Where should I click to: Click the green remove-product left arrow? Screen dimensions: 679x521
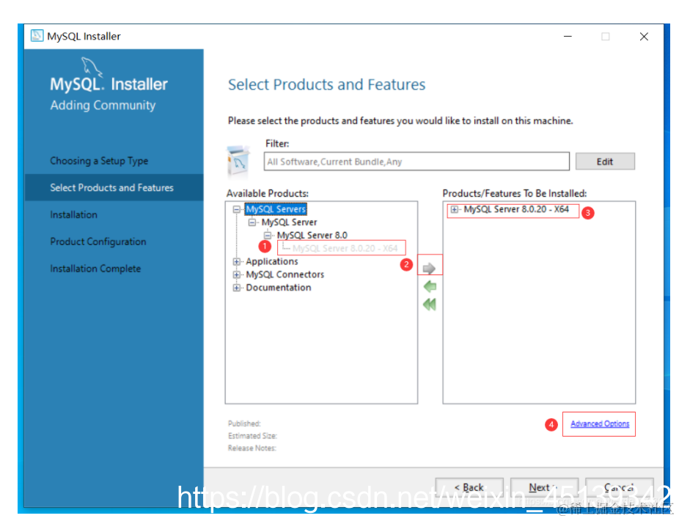coord(430,286)
